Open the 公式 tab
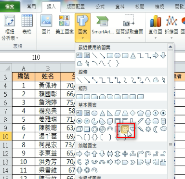Viewport: 185px width, 179px height. click(100, 7)
